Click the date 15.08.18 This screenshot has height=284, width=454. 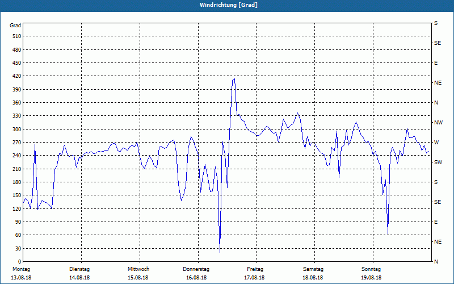138,278
